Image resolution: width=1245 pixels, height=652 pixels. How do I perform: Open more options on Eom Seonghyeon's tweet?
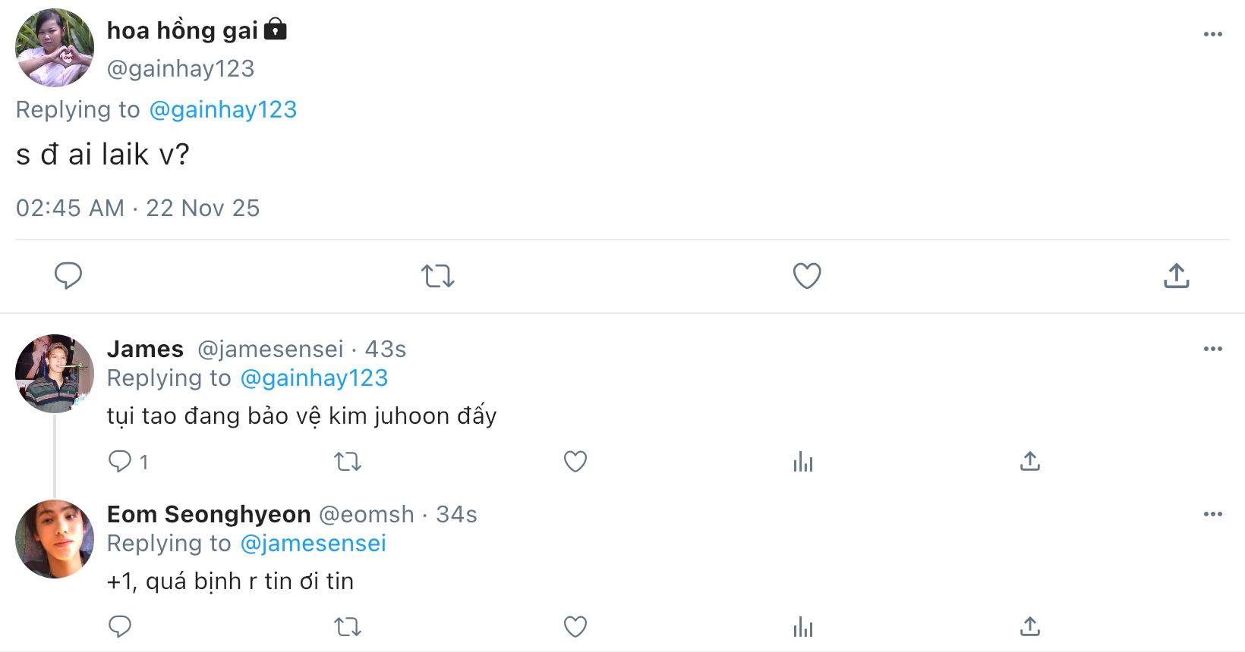tap(1212, 514)
